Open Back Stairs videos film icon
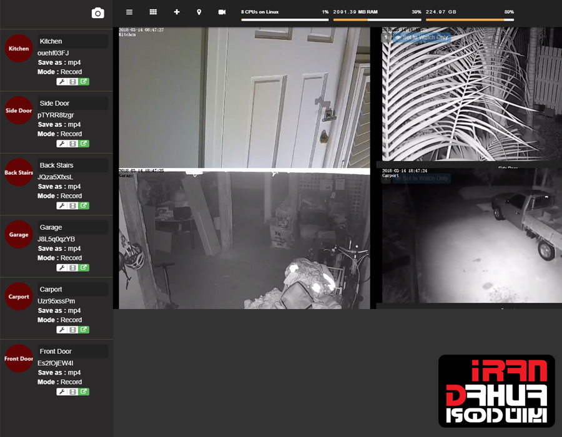562x437 pixels. point(73,205)
